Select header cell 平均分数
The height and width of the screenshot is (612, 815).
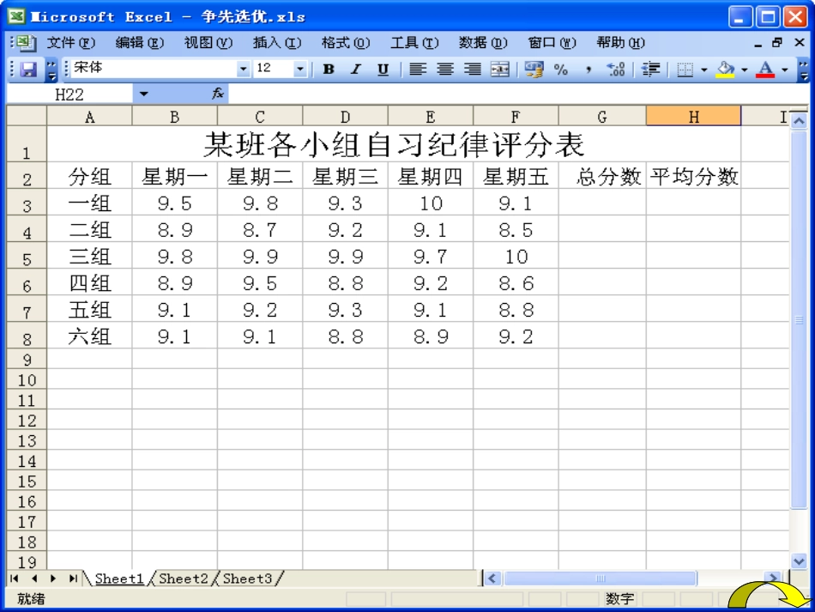[693, 176]
